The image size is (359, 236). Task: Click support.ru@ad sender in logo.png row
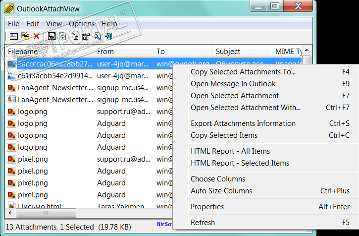[123, 112]
